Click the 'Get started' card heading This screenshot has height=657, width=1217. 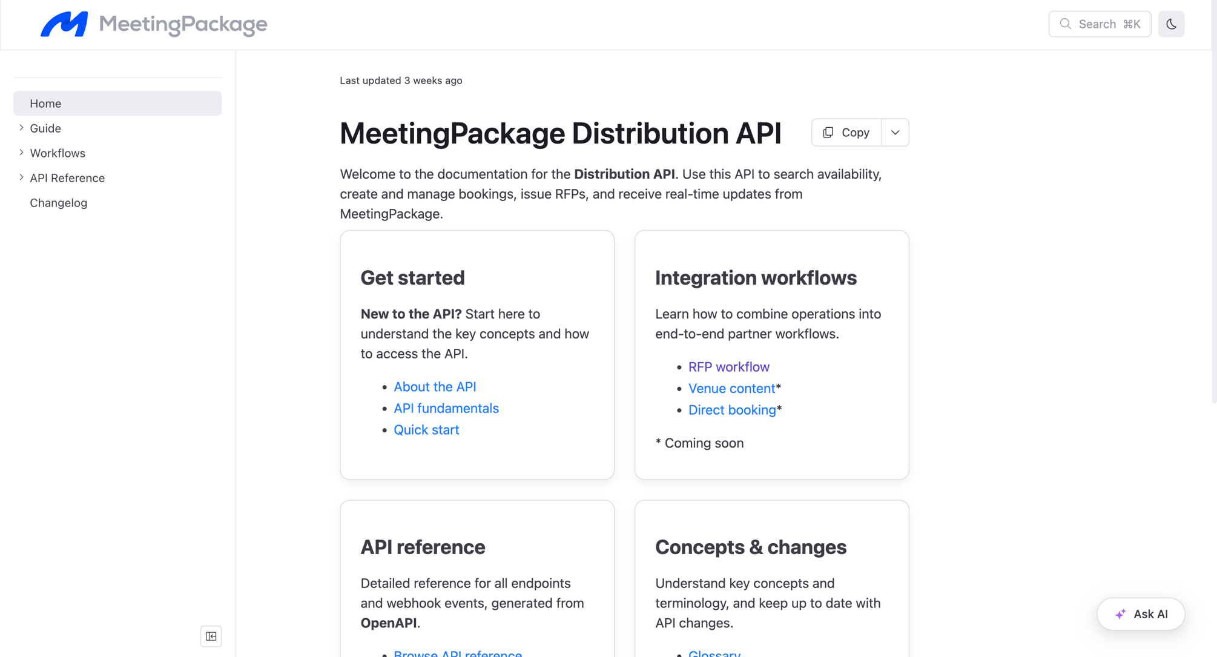(x=412, y=278)
